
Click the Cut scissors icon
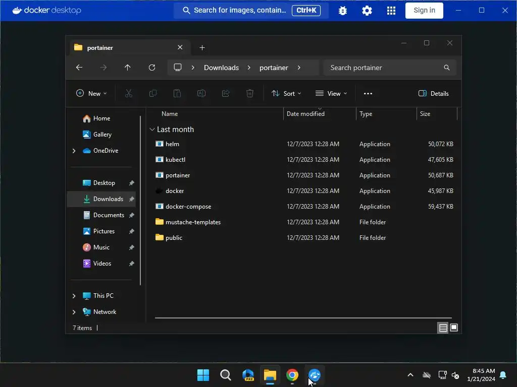click(129, 93)
